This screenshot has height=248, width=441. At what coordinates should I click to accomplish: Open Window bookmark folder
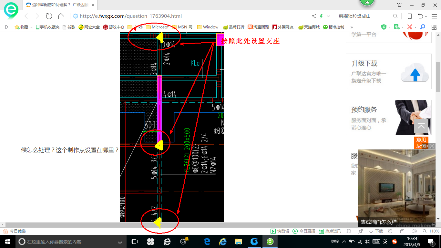(x=208, y=27)
